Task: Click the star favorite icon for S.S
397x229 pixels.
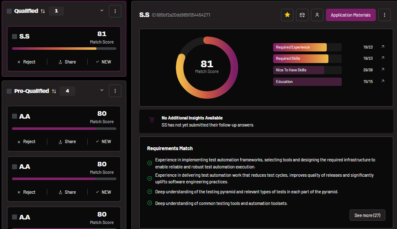Action: [x=287, y=15]
